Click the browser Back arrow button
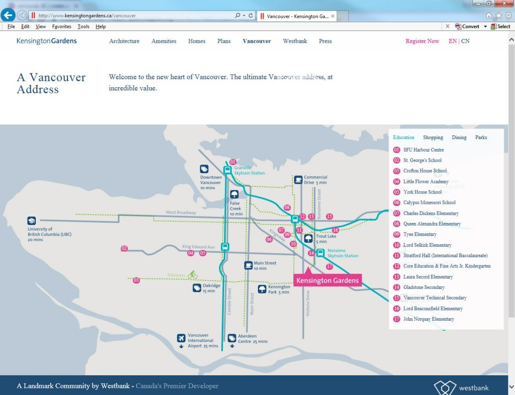This screenshot has width=515, height=395. (8, 15)
